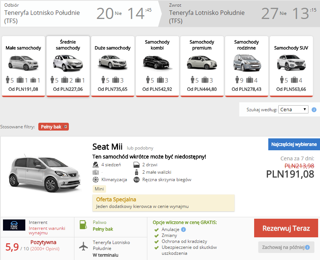Click the passenger icon in Małe samochody card
The image size is (320, 260).
pos(7,80)
